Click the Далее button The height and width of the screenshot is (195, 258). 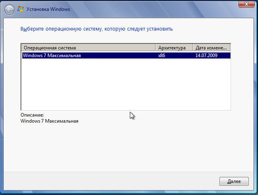point(234,181)
